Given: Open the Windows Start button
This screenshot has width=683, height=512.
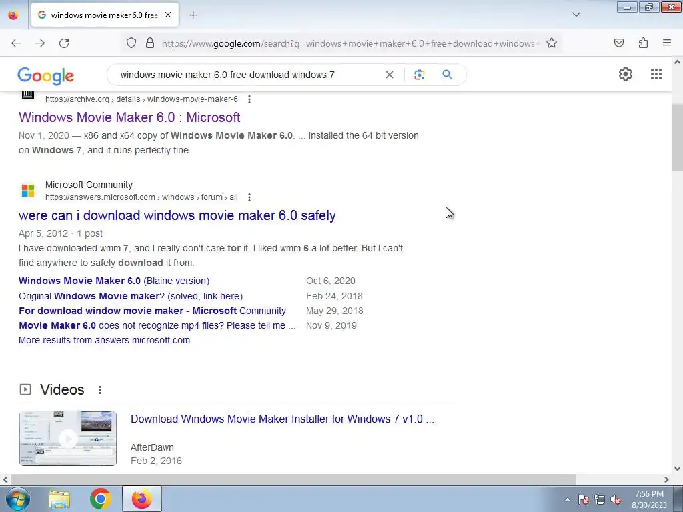Looking at the screenshot, I should [x=17, y=499].
